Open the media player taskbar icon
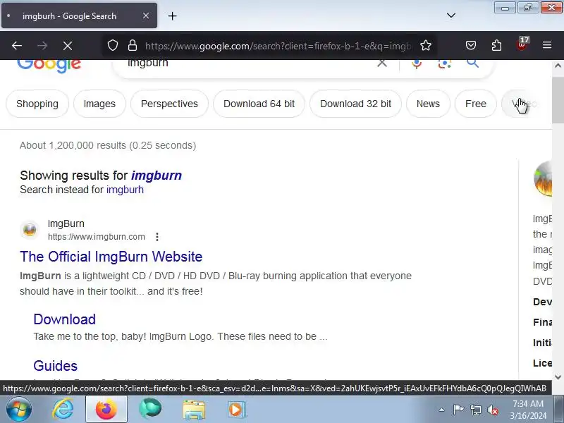The width and height of the screenshot is (564, 423). click(236, 410)
